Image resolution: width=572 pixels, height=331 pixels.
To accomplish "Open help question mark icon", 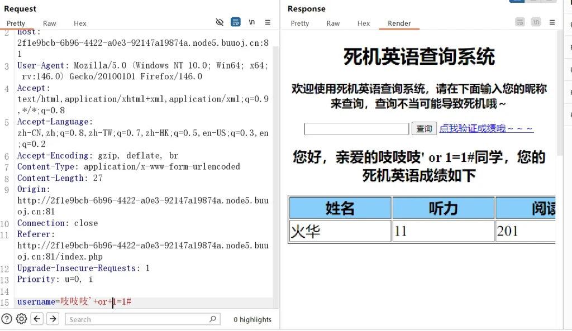I will pos(7,319).
